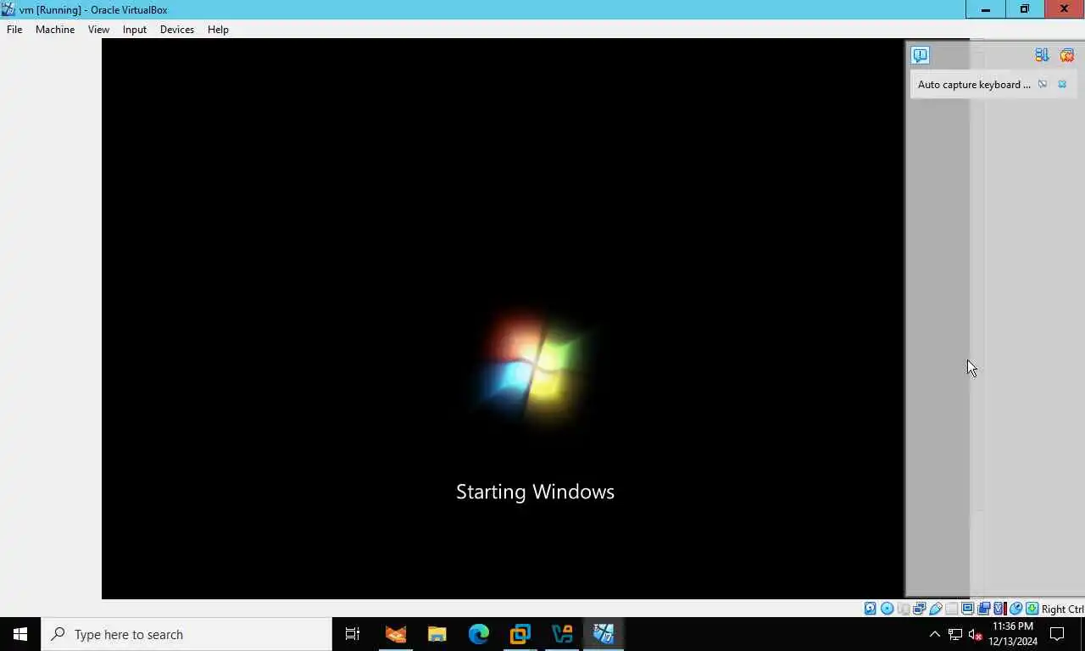The image size is (1085, 651).
Task: Open the Windows Start menu
Action: click(x=20, y=634)
